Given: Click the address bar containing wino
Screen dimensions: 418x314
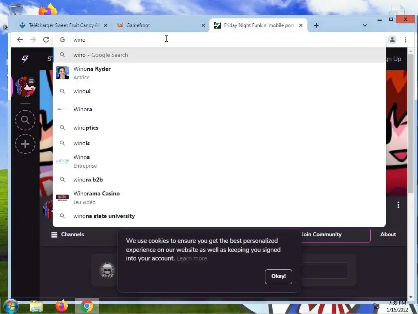Looking at the screenshot, I should click(x=219, y=40).
